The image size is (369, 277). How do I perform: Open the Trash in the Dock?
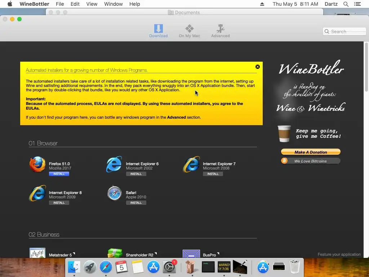click(295, 267)
